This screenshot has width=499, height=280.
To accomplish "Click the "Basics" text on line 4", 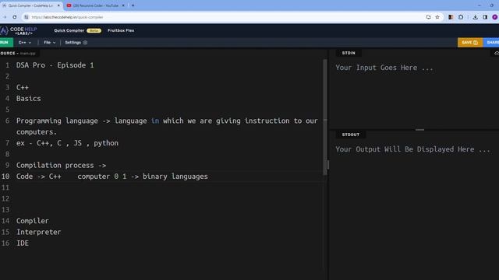I will coord(29,99).
